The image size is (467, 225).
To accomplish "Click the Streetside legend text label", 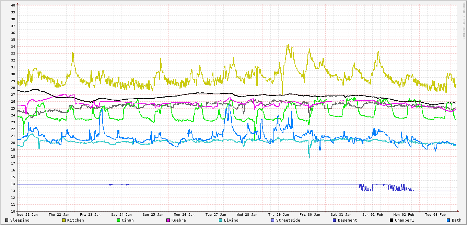I will point(288,220).
